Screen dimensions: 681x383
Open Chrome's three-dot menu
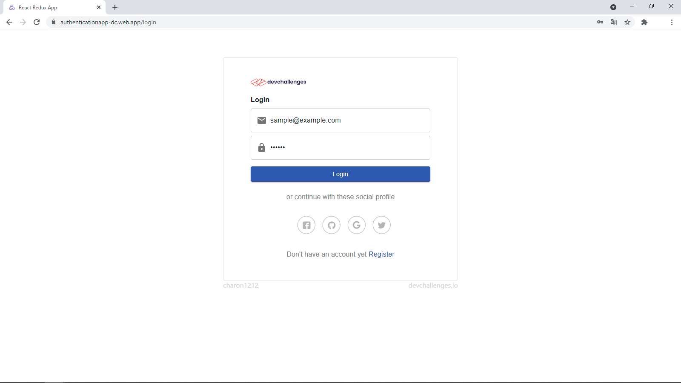click(672, 22)
